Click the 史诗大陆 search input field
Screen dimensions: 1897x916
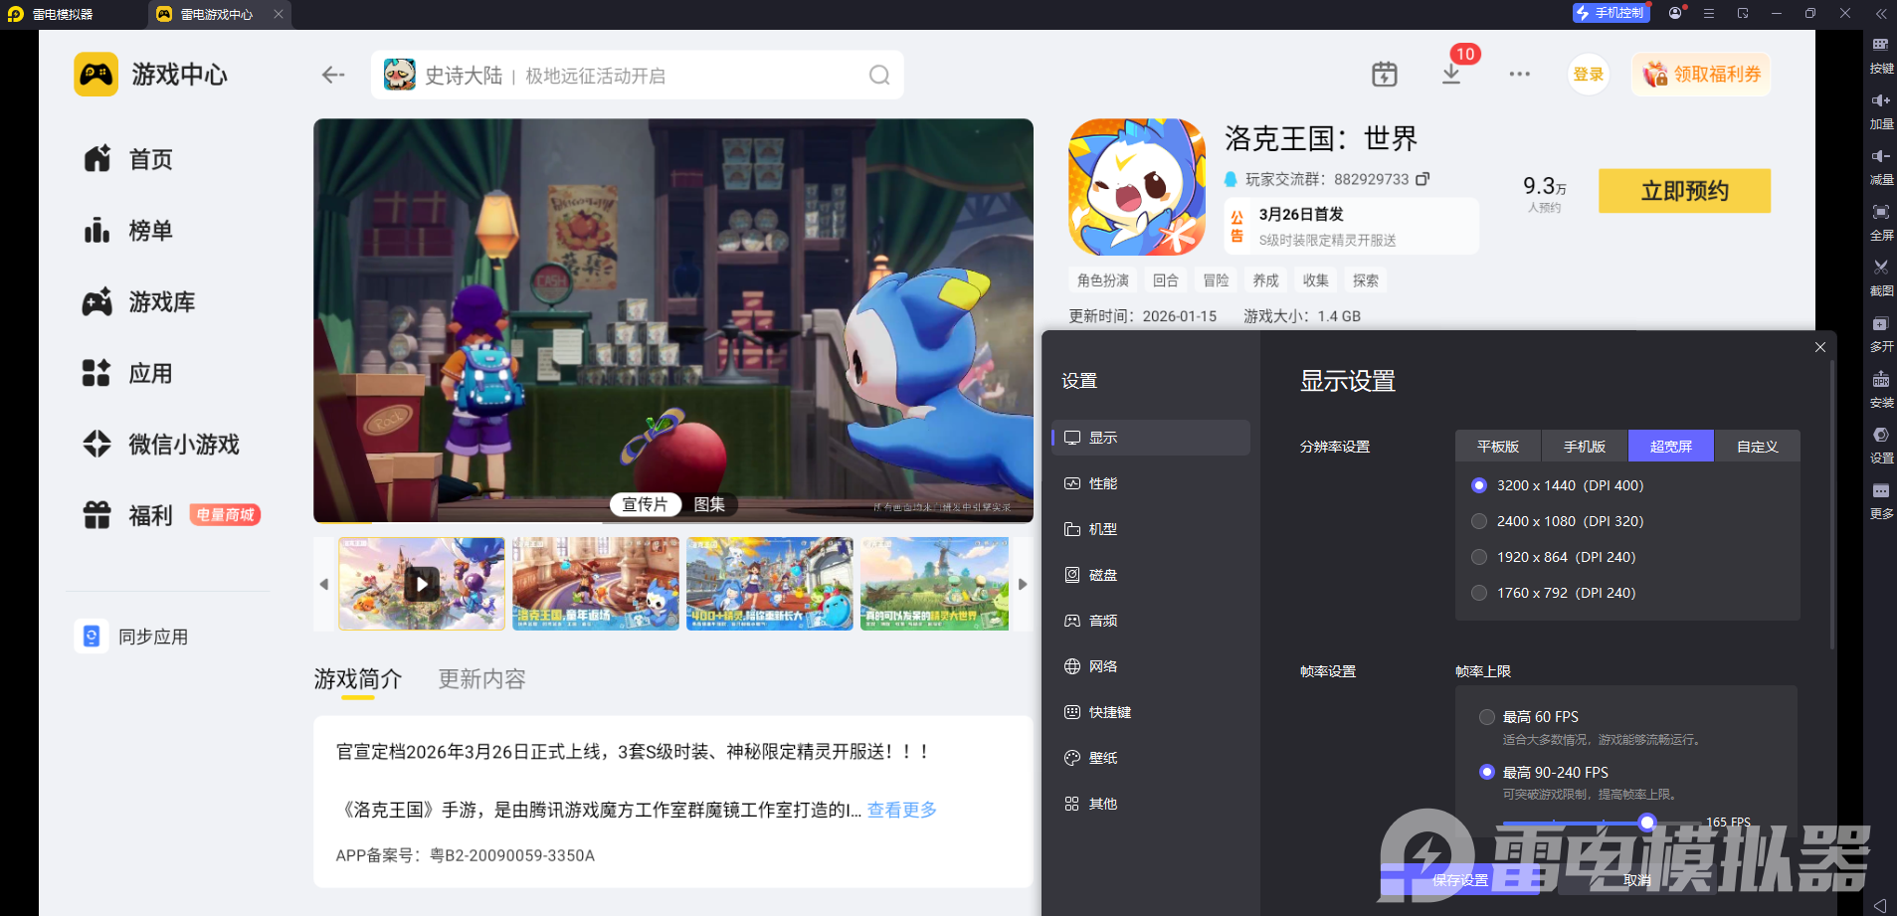(637, 75)
